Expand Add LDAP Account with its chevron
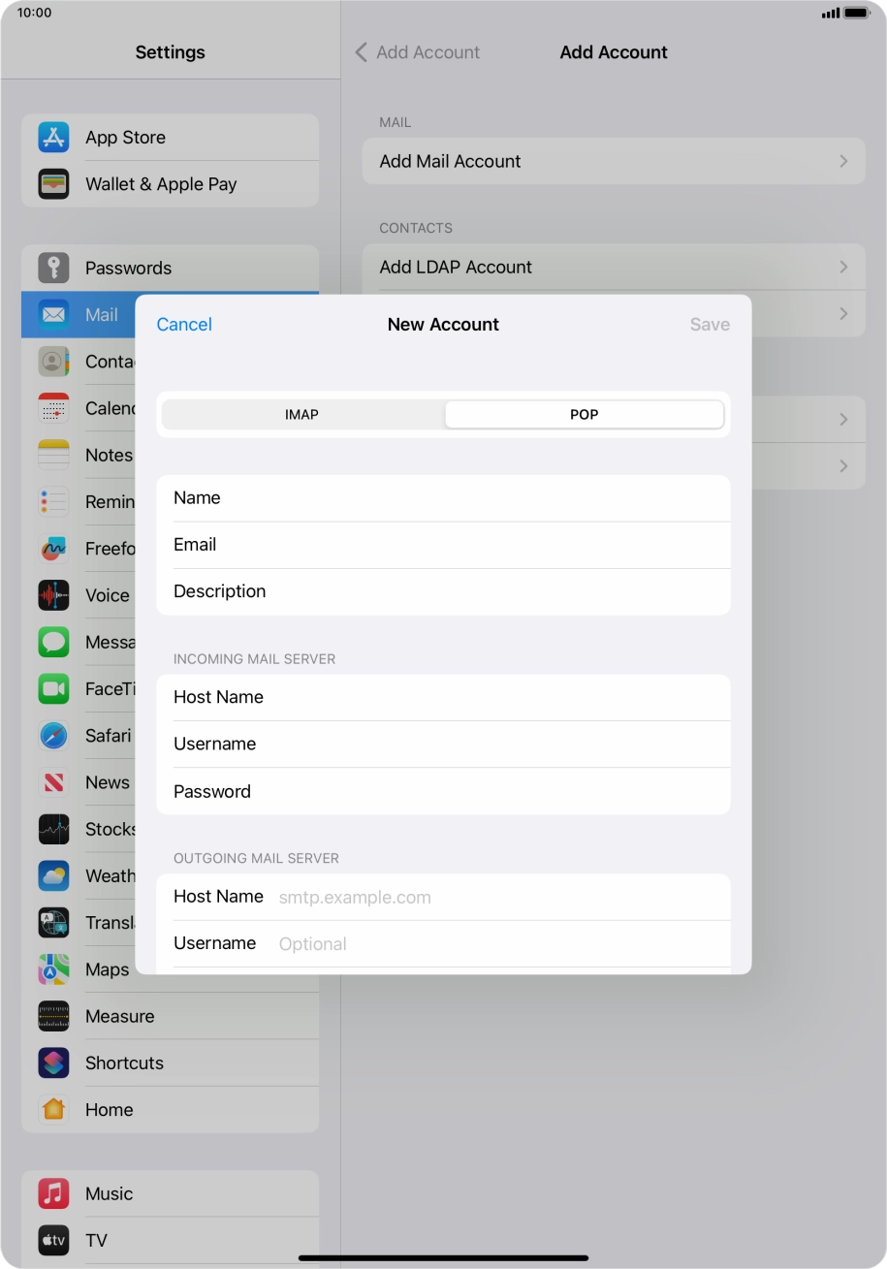The width and height of the screenshot is (887, 1269). [843, 267]
